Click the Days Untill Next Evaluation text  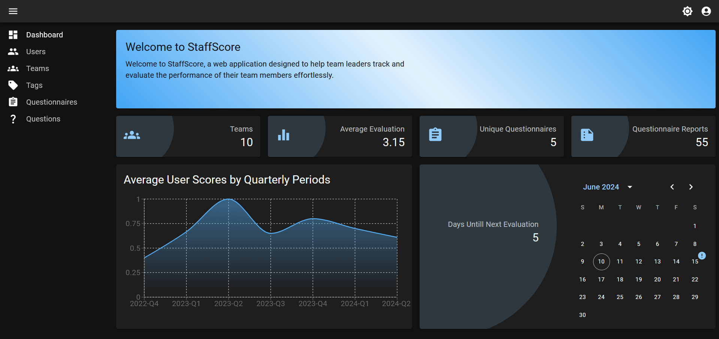coord(493,224)
